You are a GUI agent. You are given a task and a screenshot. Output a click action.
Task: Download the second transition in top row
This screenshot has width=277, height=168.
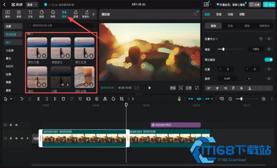[68, 56]
